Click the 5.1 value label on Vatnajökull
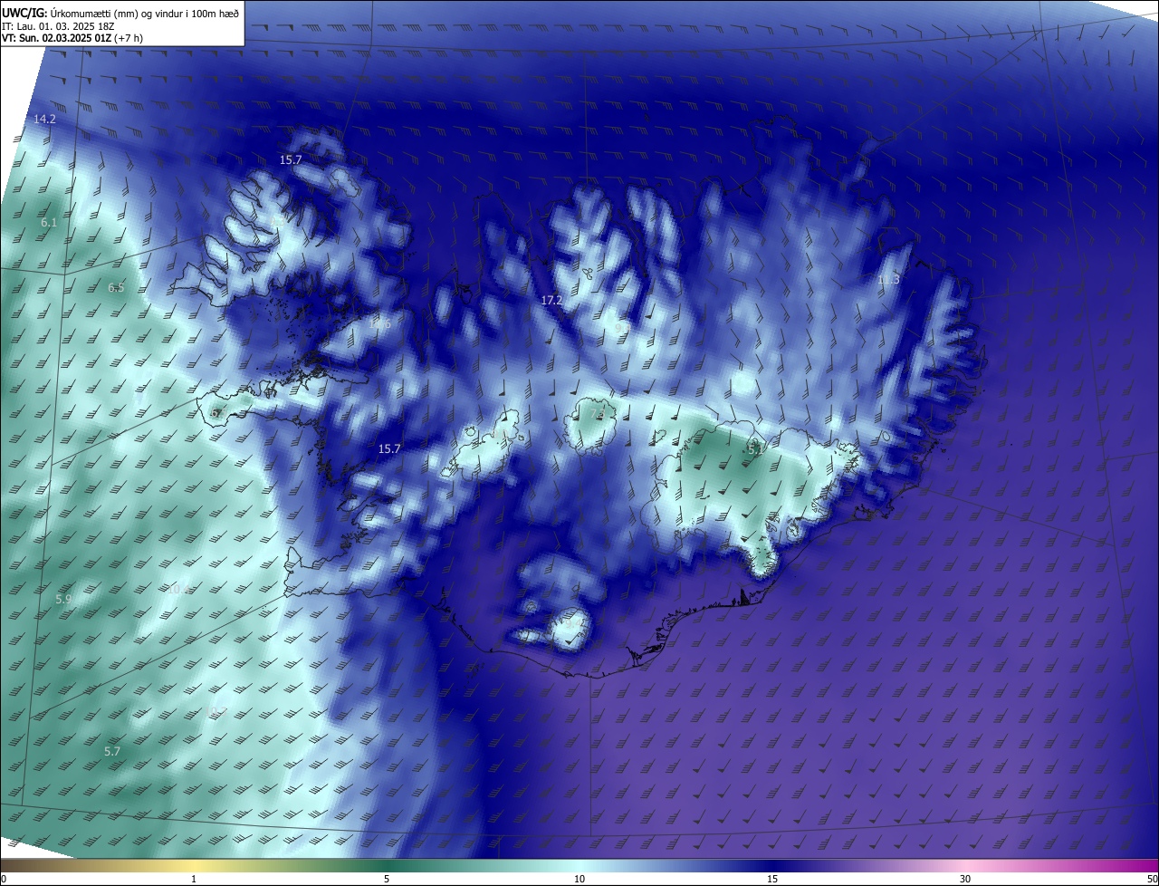This screenshot has height=886, width=1159. 756,448
